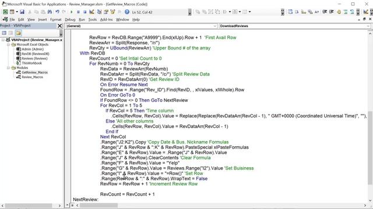The image size is (373, 209).
Task: Click Design Mode icon at far right
Action: 366,12
